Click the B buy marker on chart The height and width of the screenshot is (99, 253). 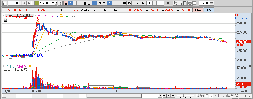(38, 22)
